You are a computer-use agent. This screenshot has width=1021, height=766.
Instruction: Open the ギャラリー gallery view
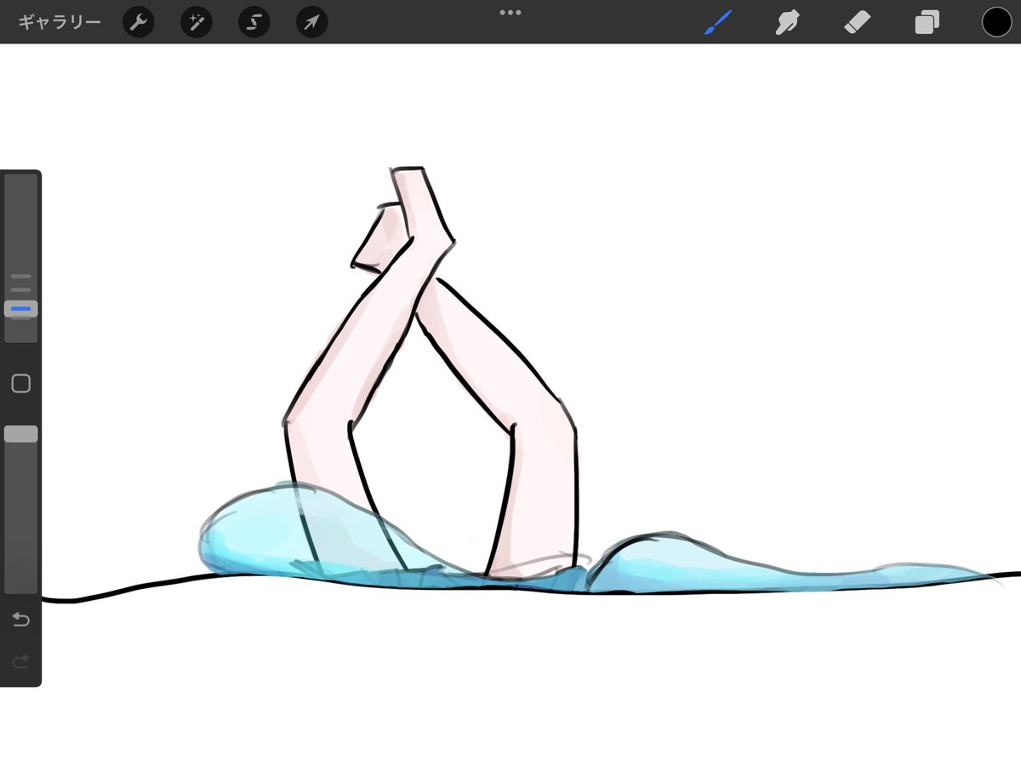(59, 21)
